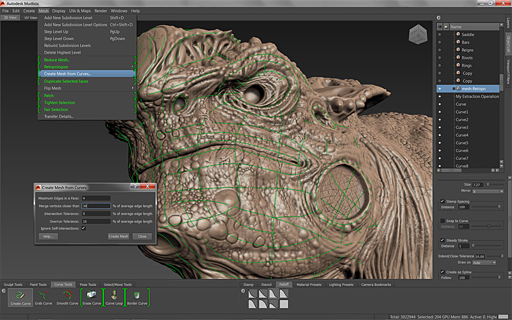Switch to the Sculpt Tools tab
The height and width of the screenshot is (320, 512).
point(14,285)
